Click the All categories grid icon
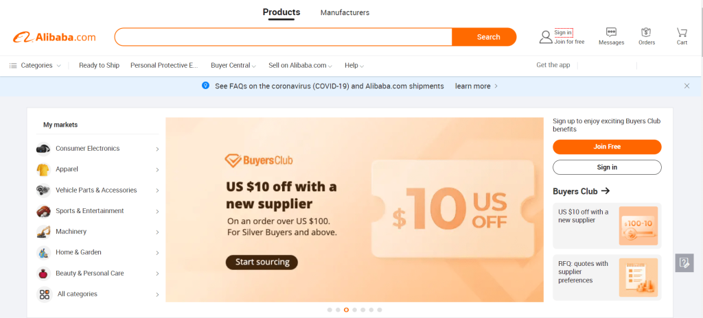Image resolution: width=703 pixels, height=318 pixels. coord(45,294)
